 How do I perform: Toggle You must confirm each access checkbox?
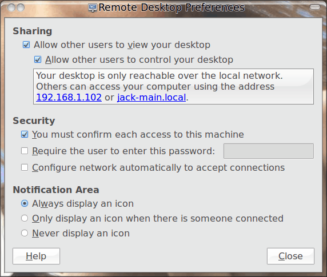25,134
